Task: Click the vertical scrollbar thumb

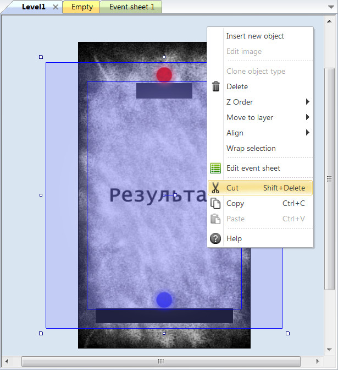Action: tap(329, 178)
